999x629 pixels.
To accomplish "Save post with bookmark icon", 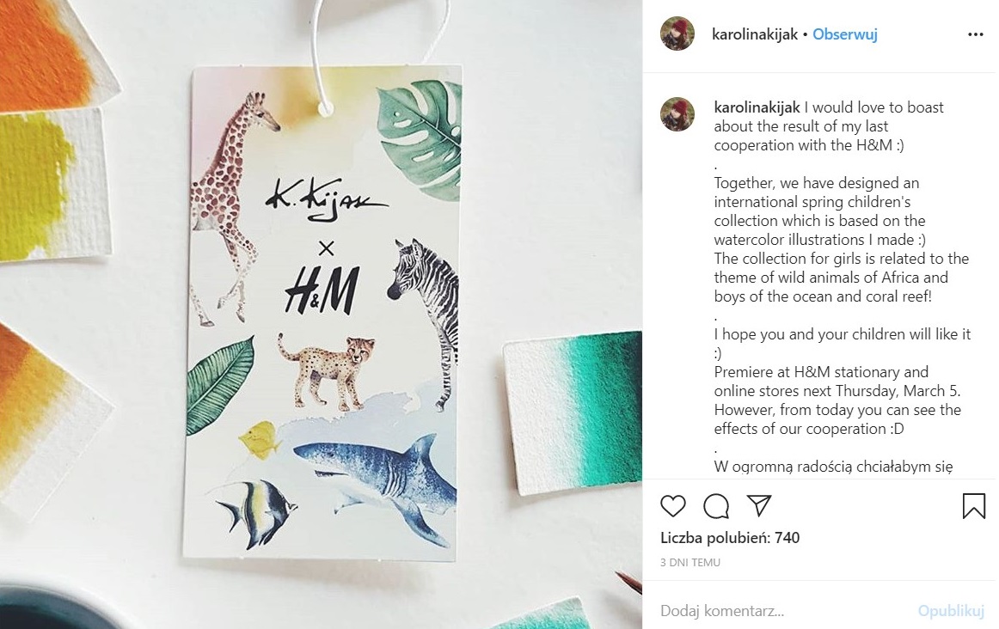I will point(973,506).
